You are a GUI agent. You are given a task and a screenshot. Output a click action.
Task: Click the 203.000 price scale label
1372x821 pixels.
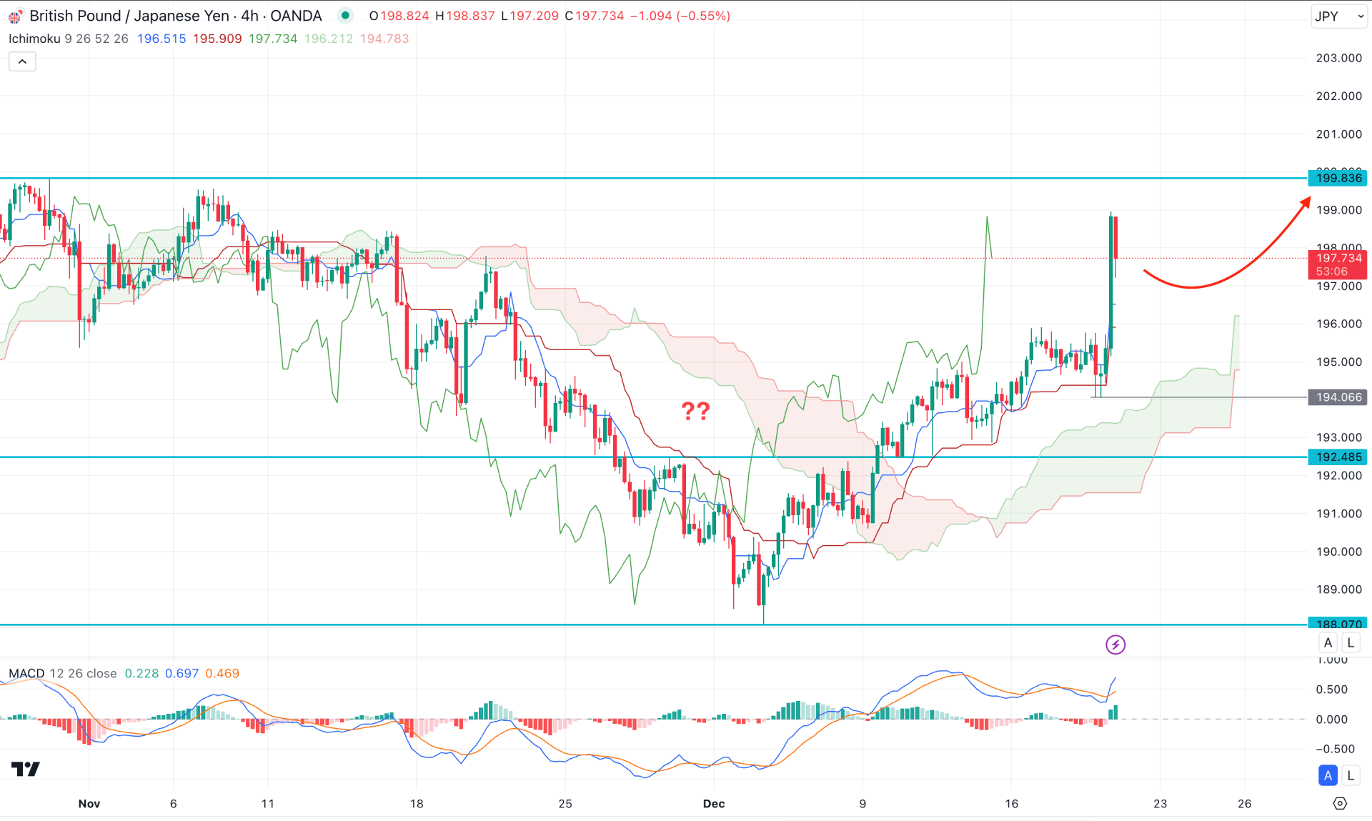[1338, 58]
